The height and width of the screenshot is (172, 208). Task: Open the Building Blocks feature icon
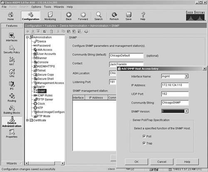[12, 110]
